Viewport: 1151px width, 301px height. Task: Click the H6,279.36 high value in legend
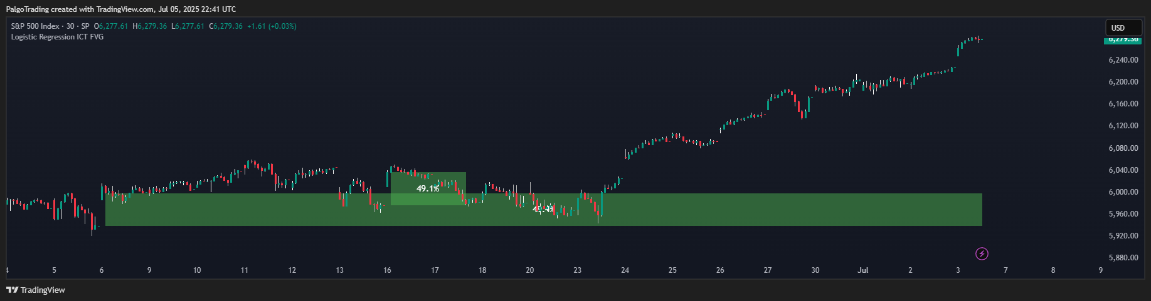pyautogui.click(x=150, y=26)
